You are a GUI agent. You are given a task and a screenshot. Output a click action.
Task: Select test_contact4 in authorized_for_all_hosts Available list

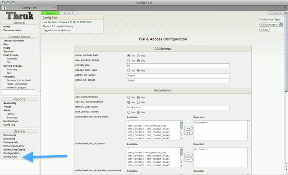pos(149,162)
